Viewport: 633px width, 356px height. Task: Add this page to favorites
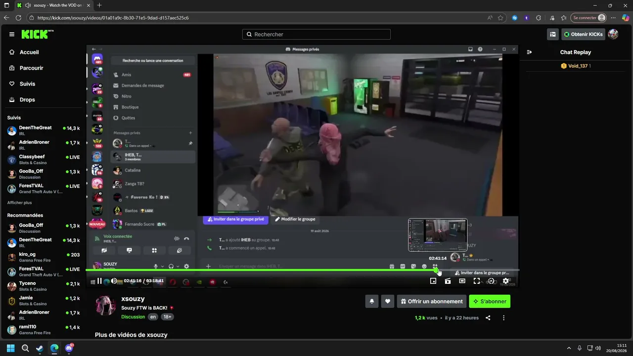click(500, 18)
